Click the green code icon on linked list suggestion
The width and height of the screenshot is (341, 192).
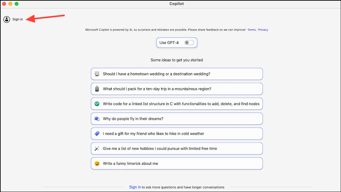pyautogui.click(x=97, y=104)
